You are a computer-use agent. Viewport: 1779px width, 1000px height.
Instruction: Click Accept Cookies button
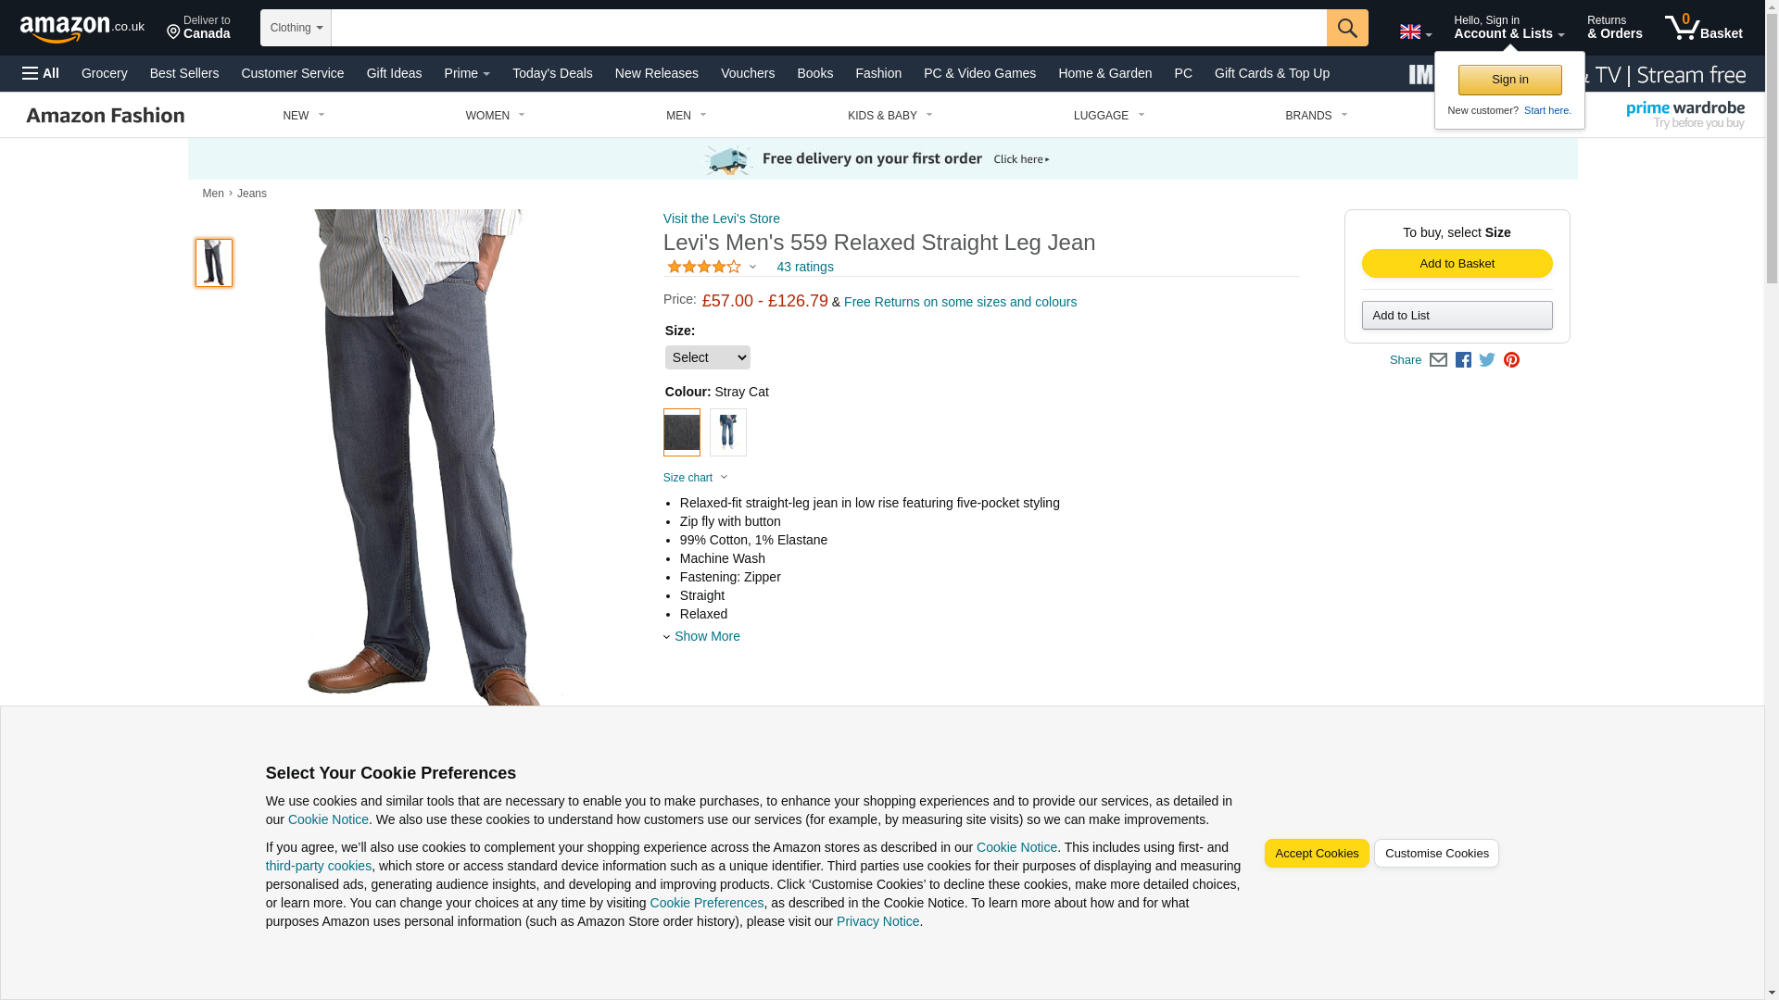pos(1316,854)
